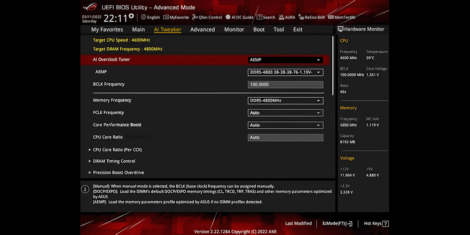Click the Version 2.22.1284 copyright text

point(235,231)
